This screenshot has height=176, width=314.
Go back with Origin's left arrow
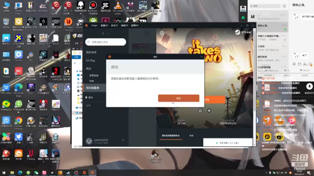[x=103, y=33]
